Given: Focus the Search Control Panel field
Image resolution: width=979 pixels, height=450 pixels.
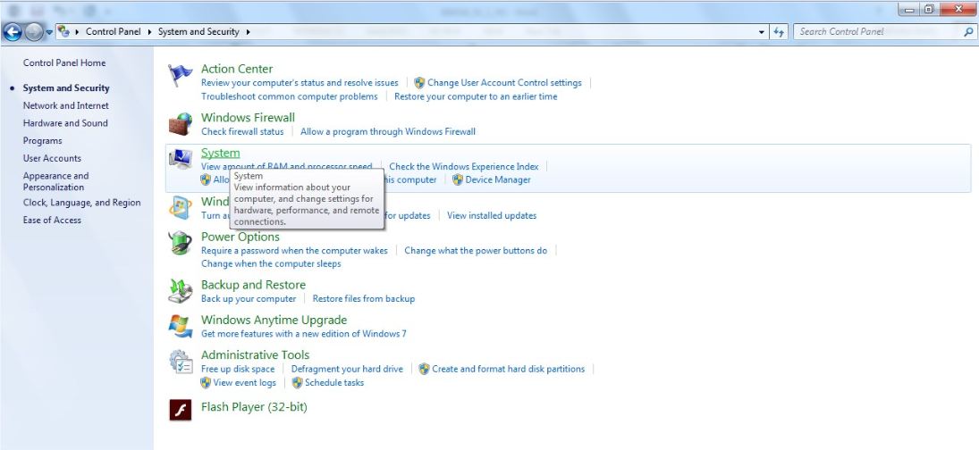Looking at the screenshot, I should pyautogui.click(x=878, y=32).
